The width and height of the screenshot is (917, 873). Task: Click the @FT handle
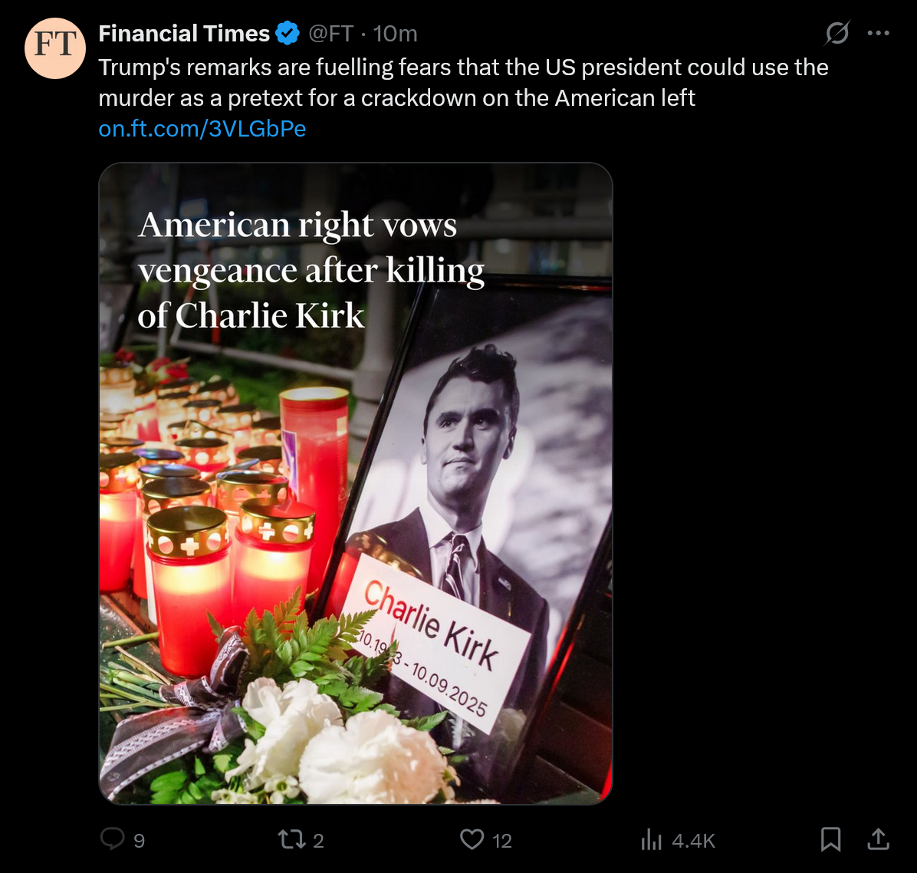[x=331, y=34]
